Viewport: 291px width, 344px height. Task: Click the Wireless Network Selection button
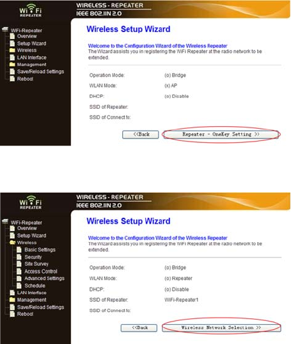221,328
